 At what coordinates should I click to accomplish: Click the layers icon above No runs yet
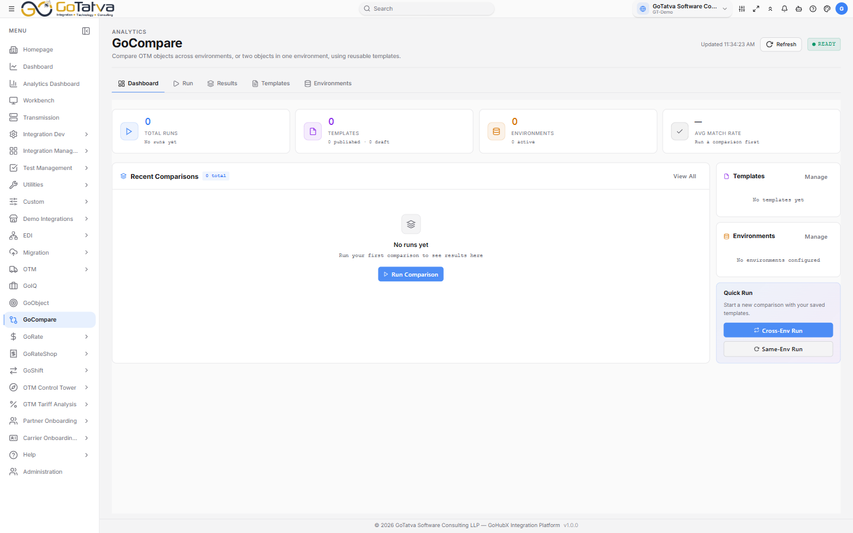coord(411,224)
